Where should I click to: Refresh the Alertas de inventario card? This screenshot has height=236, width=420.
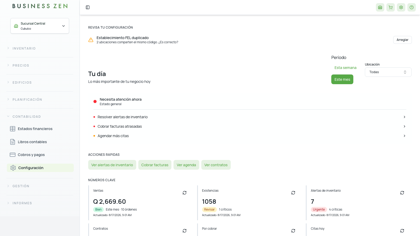[x=402, y=193]
